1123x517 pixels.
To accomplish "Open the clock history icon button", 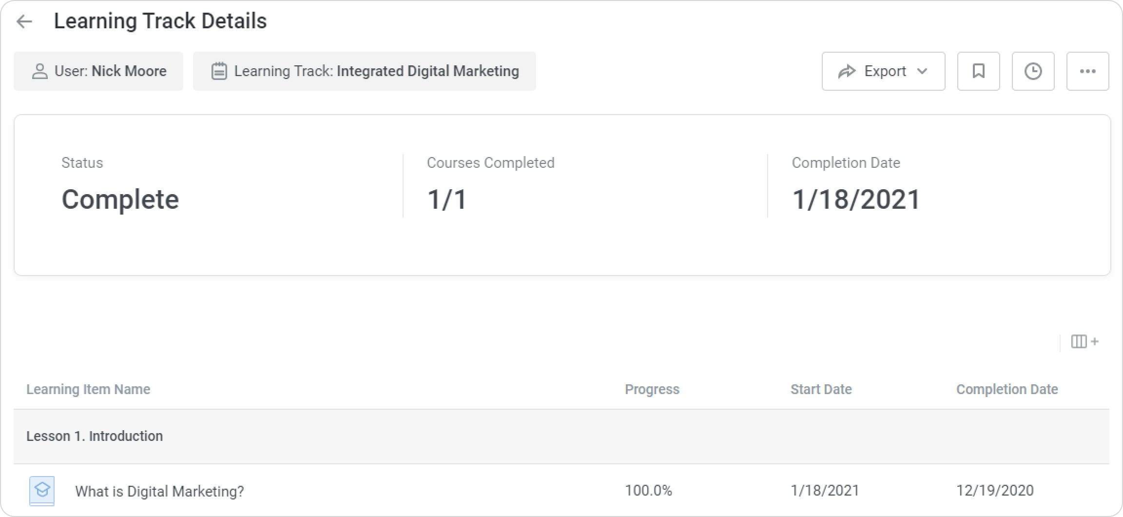I will pyautogui.click(x=1033, y=71).
